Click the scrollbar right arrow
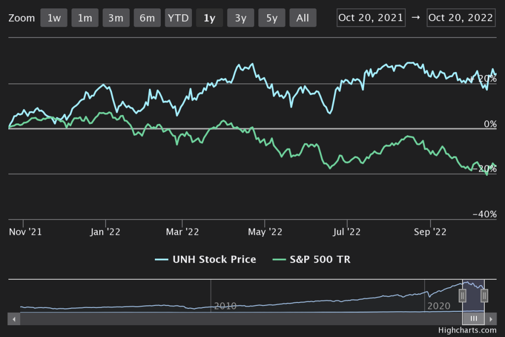Viewport: 505px width, 337px height. coord(491,319)
